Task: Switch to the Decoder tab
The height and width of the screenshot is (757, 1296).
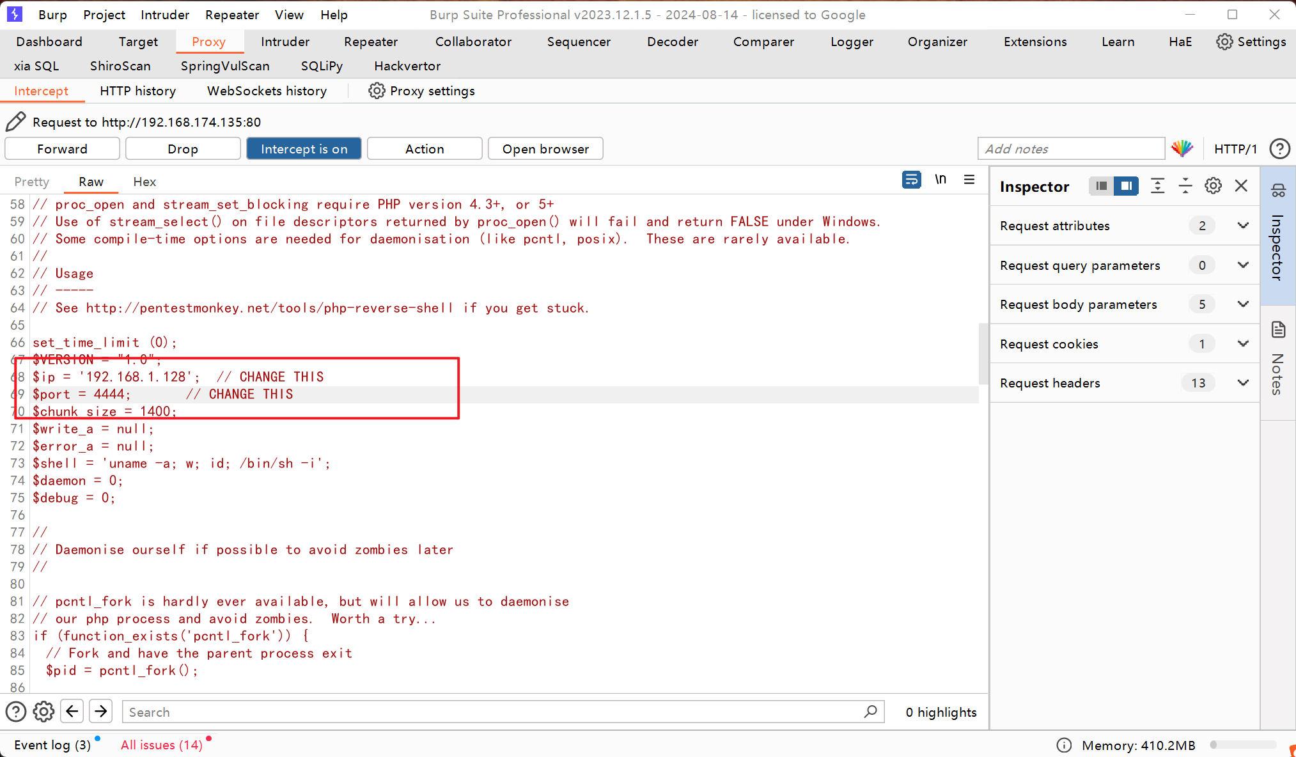Action: pos(673,42)
